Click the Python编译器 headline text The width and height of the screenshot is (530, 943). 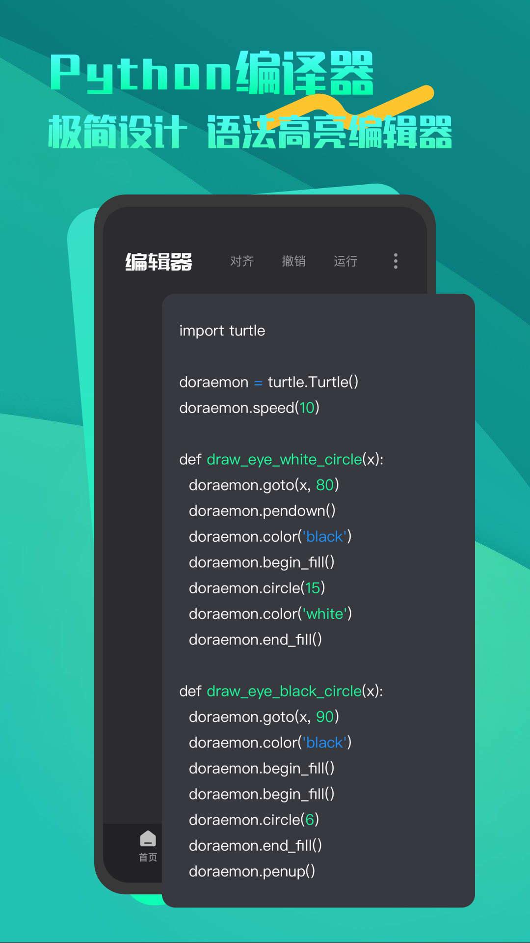(212, 73)
